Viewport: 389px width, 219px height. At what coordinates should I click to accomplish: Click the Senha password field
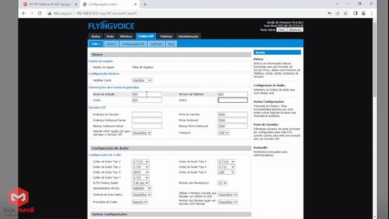tap(232, 100)
